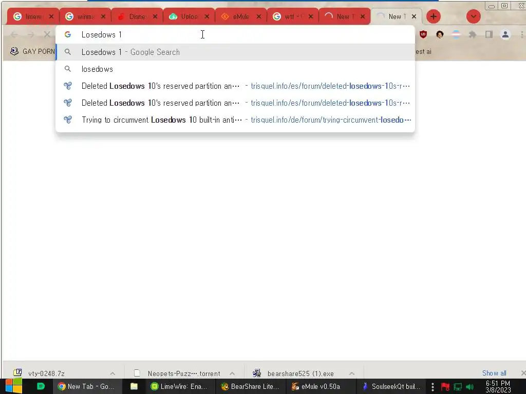The width and height of the screenshot is (526, 394).
Task: Click Show all downloads
Action: tap(494, 373)
